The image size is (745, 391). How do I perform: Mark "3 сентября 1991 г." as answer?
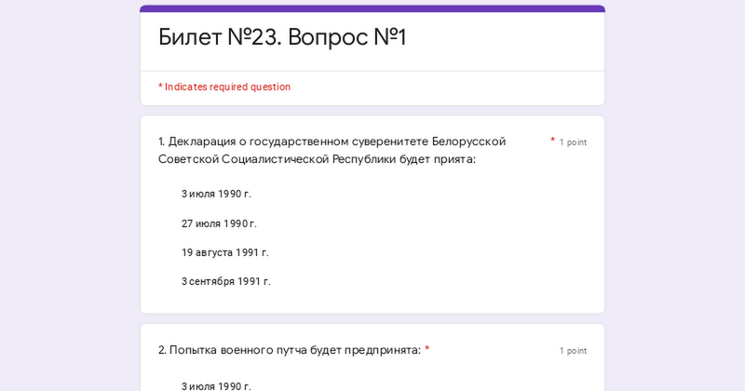click(x=225, y=281)
